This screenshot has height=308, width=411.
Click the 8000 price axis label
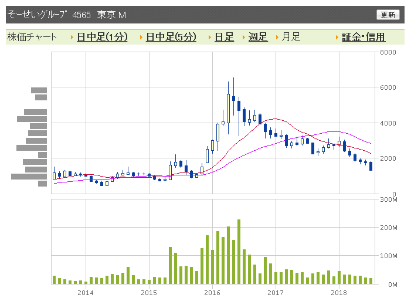point(388,52)
